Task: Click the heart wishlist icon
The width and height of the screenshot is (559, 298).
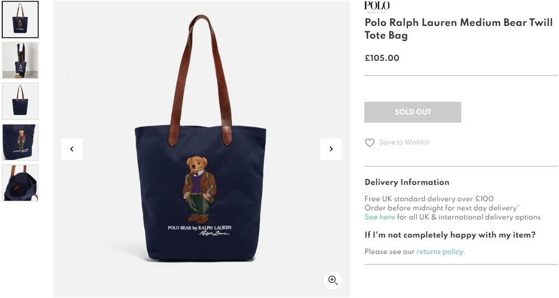Action: click(369, 143)
